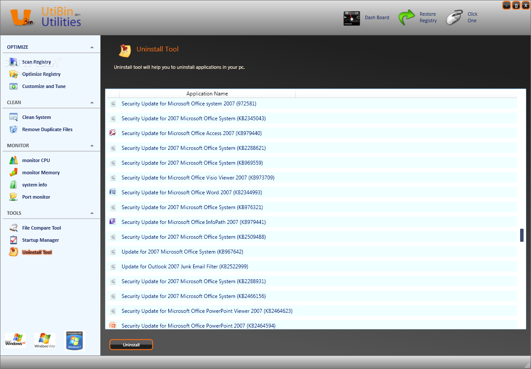Click the system info icon

pyautogui.click(x=14, y=185)
